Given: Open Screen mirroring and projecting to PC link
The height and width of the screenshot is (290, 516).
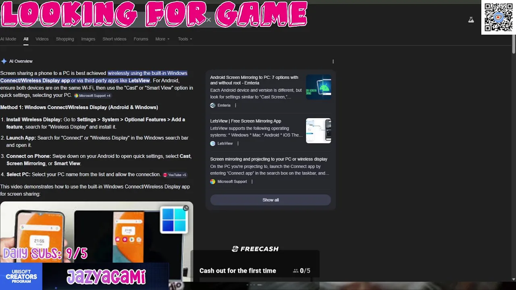Looking at the screenshot, I should (268, 159).
